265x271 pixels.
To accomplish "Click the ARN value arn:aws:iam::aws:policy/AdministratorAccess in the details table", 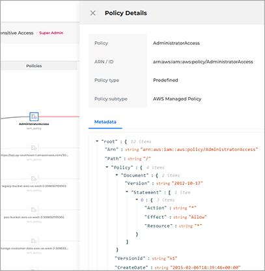I will [x=203, y=62].
